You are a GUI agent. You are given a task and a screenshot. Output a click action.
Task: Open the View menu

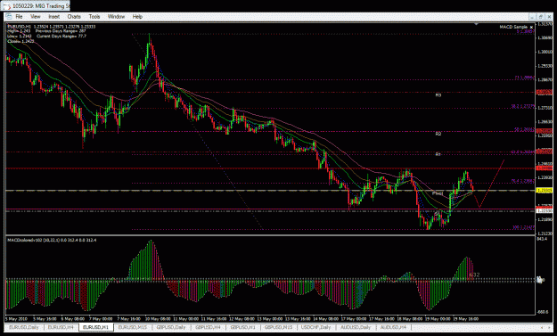tap(35, 17)
